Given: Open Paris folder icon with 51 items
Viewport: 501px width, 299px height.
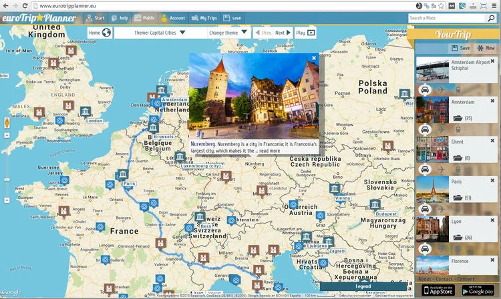Looking at the screenshot, I should point(458,198).
